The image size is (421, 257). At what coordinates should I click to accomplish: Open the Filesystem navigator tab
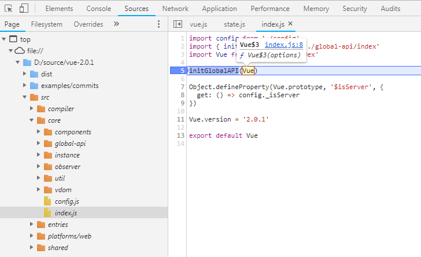(x=46, y=24)
